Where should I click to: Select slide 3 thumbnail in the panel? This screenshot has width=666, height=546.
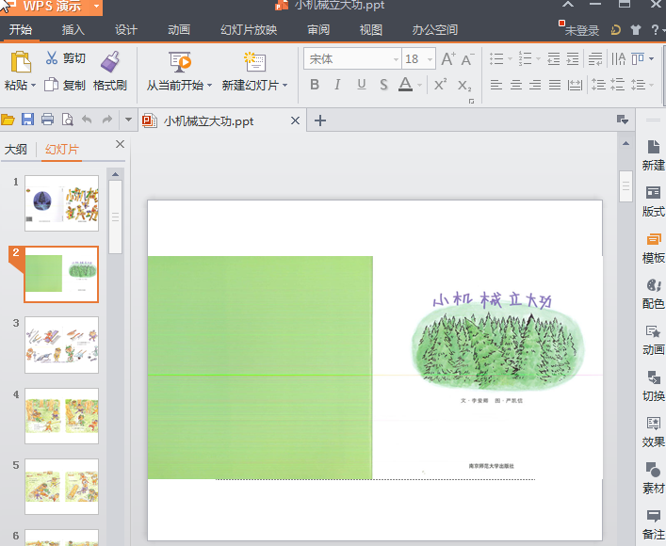(x=61, y=345)
